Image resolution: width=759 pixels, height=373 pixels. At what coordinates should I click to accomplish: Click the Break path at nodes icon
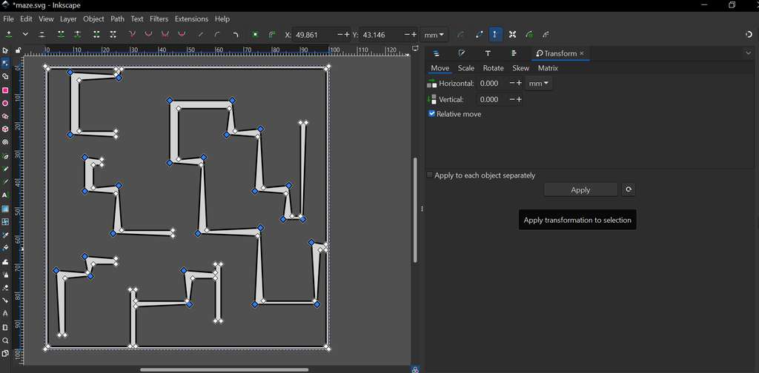pos(77,34)
